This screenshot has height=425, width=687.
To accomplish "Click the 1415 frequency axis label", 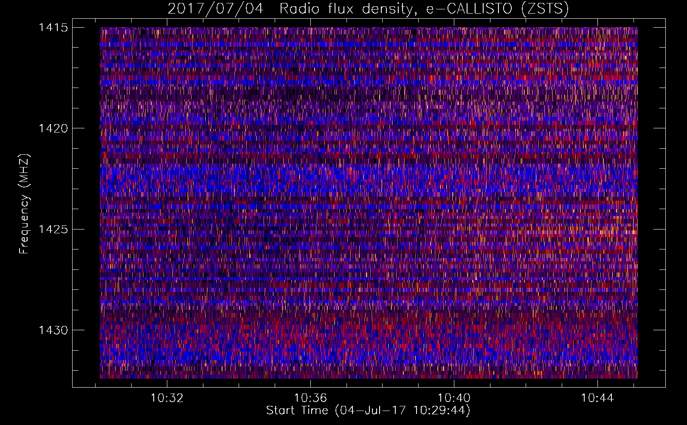I will click(53, 28).
